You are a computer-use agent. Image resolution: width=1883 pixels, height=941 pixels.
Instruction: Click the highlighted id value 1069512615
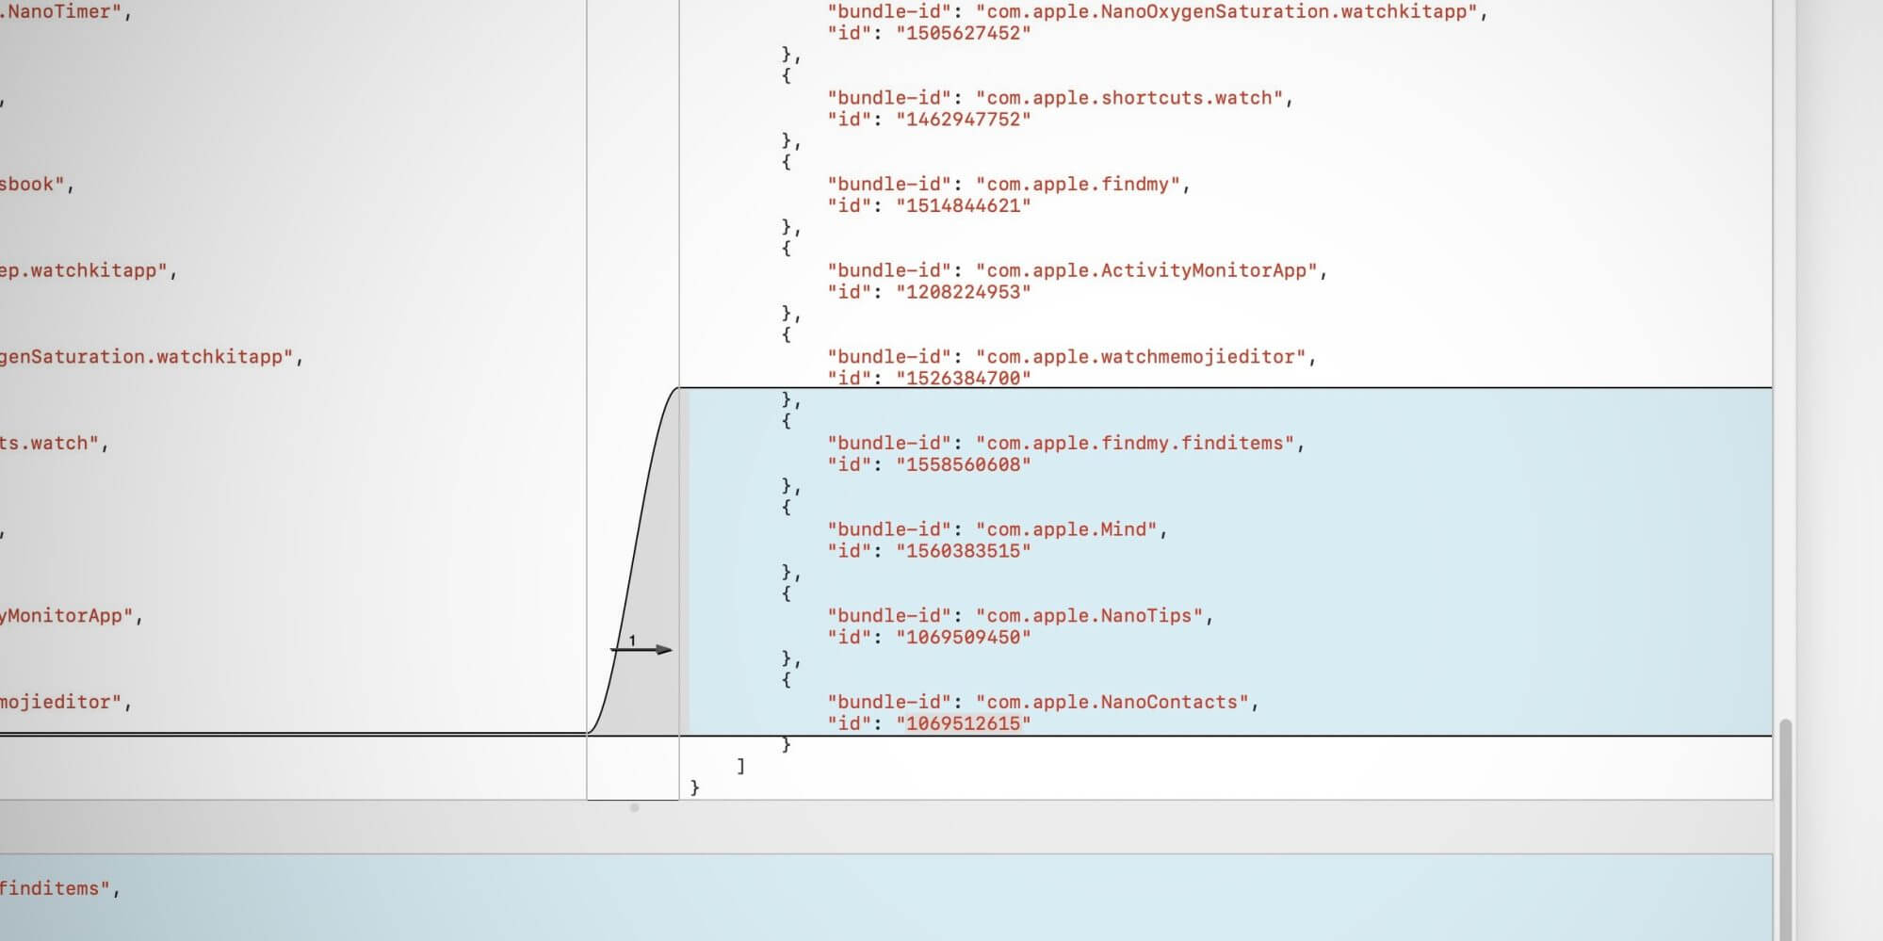[963, 723]
